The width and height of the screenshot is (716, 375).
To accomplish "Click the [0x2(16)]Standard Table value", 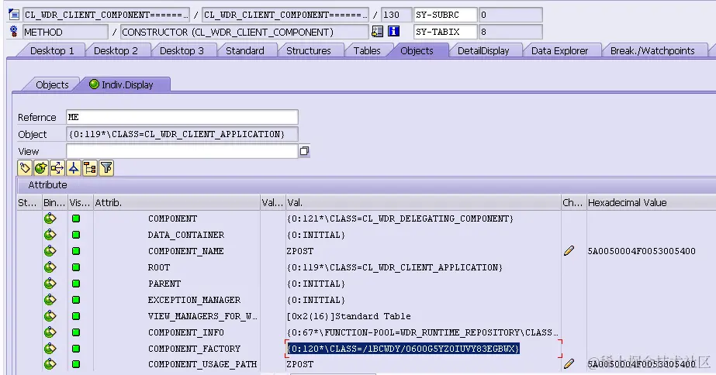I will point(348,316).
